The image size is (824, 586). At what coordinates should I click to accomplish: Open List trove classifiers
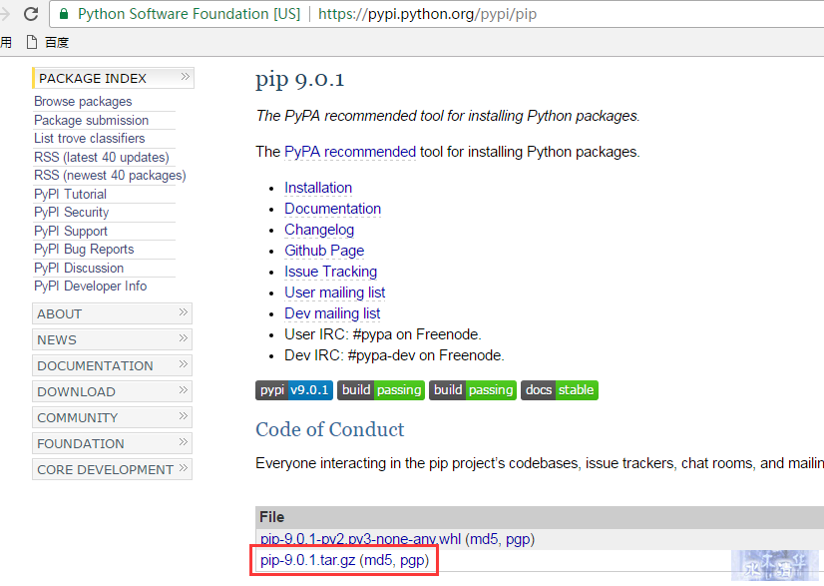click(x=90, y=139)
